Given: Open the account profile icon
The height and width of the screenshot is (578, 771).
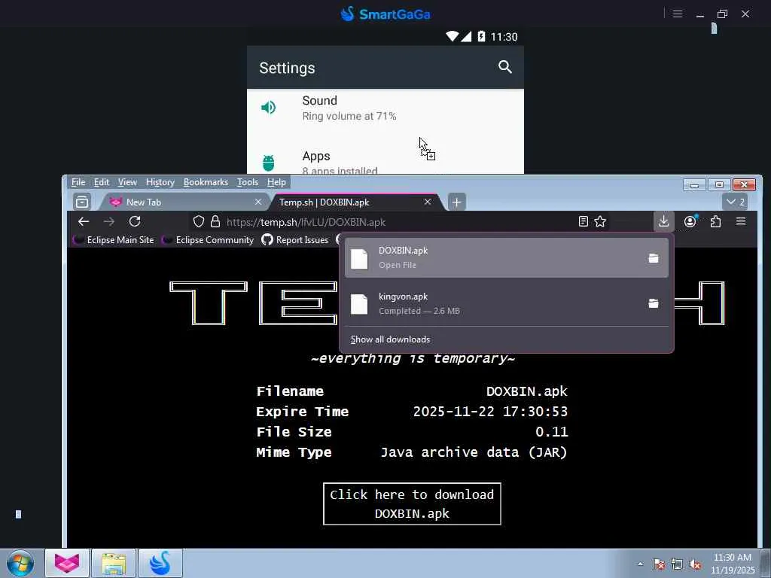Looking at the screenshot, I should point(690,222).
